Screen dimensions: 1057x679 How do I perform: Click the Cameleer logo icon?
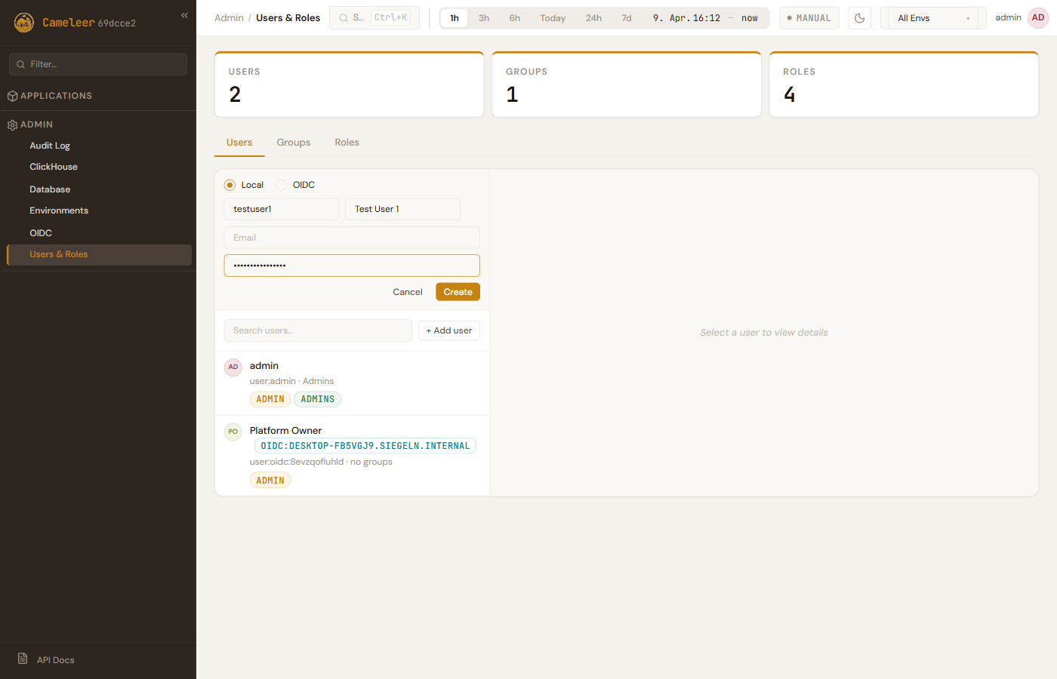coord(24,23)
